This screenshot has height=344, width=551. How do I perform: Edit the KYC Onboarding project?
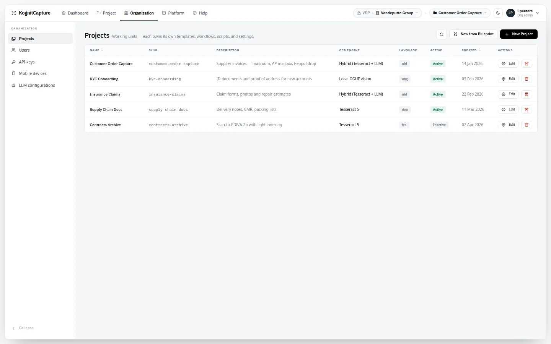pyautogui.click(x=508, y=79)
